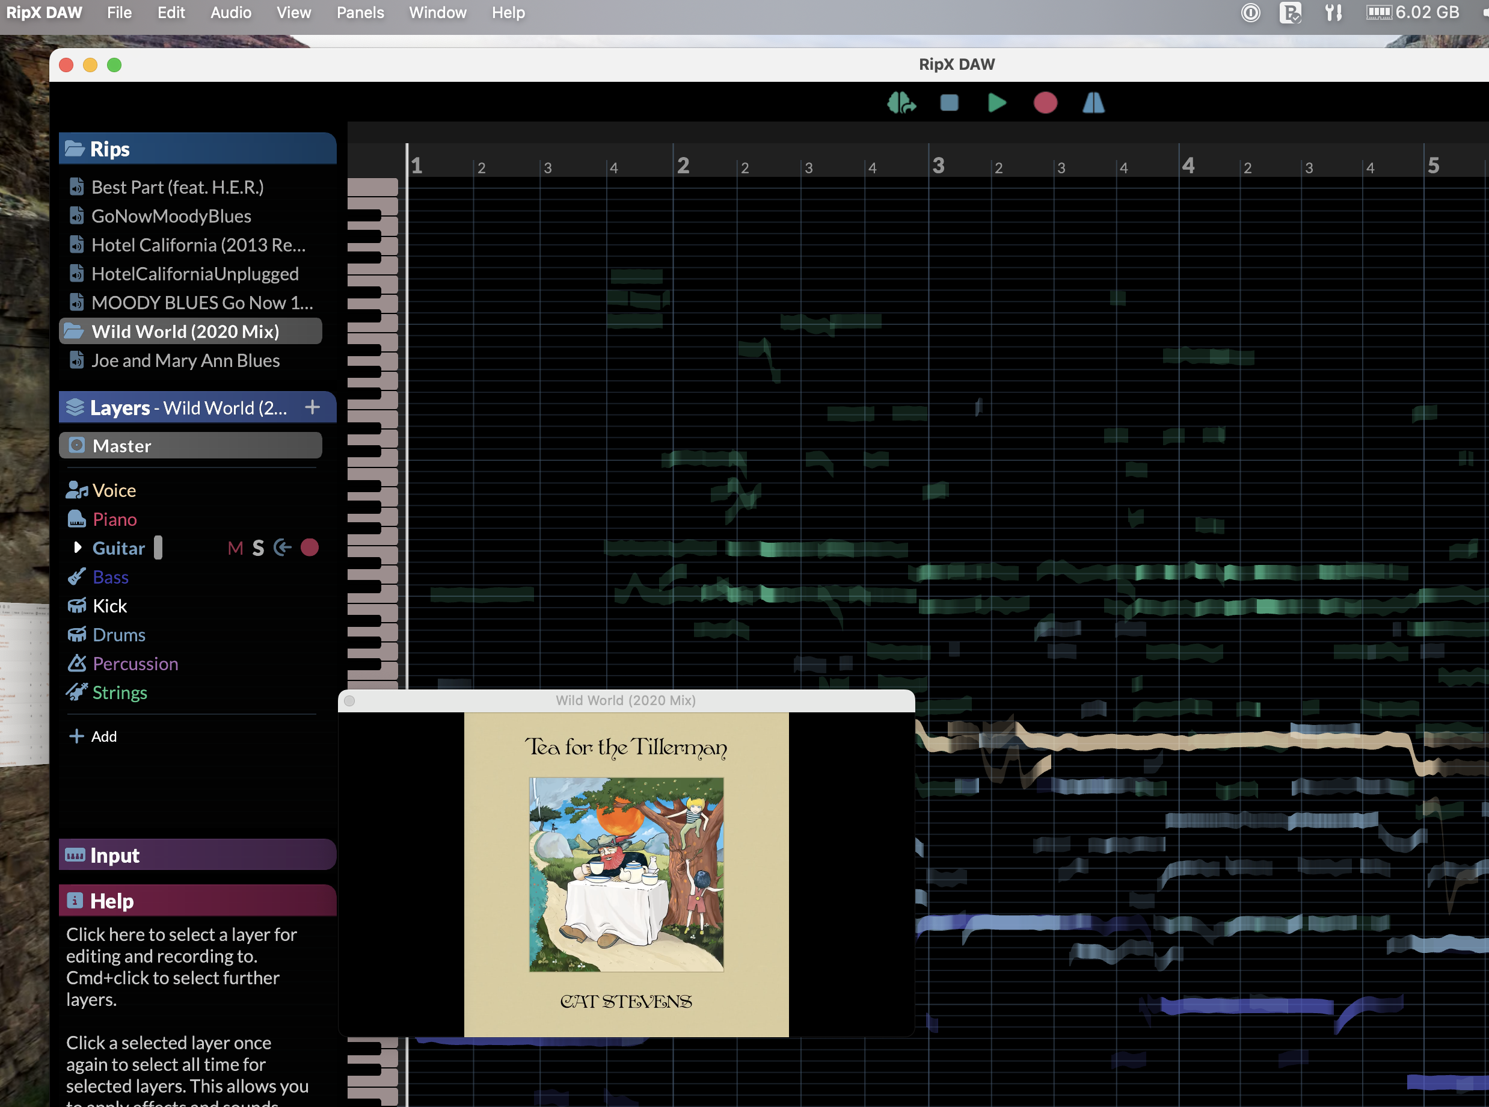This screenshot has height=1107, width=1489.
Task: Click the Stop square button
Action: click(949, 102)
